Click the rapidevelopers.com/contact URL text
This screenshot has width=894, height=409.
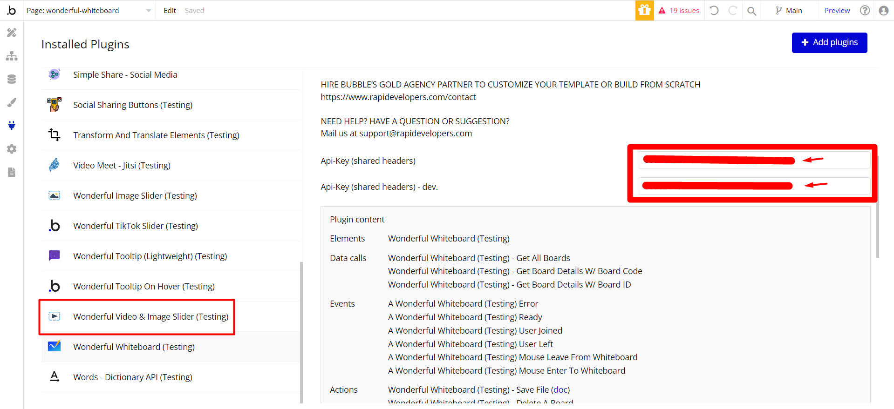(398, 97)
